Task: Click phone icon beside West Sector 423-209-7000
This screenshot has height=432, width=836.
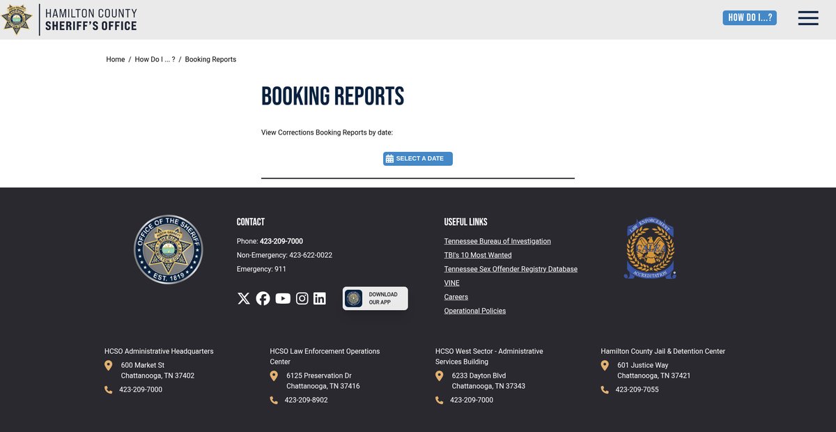Action: point(439,400)
